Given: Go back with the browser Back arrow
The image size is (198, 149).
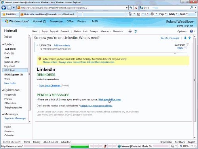Looking at the screenshot, I should pos(4,8).
